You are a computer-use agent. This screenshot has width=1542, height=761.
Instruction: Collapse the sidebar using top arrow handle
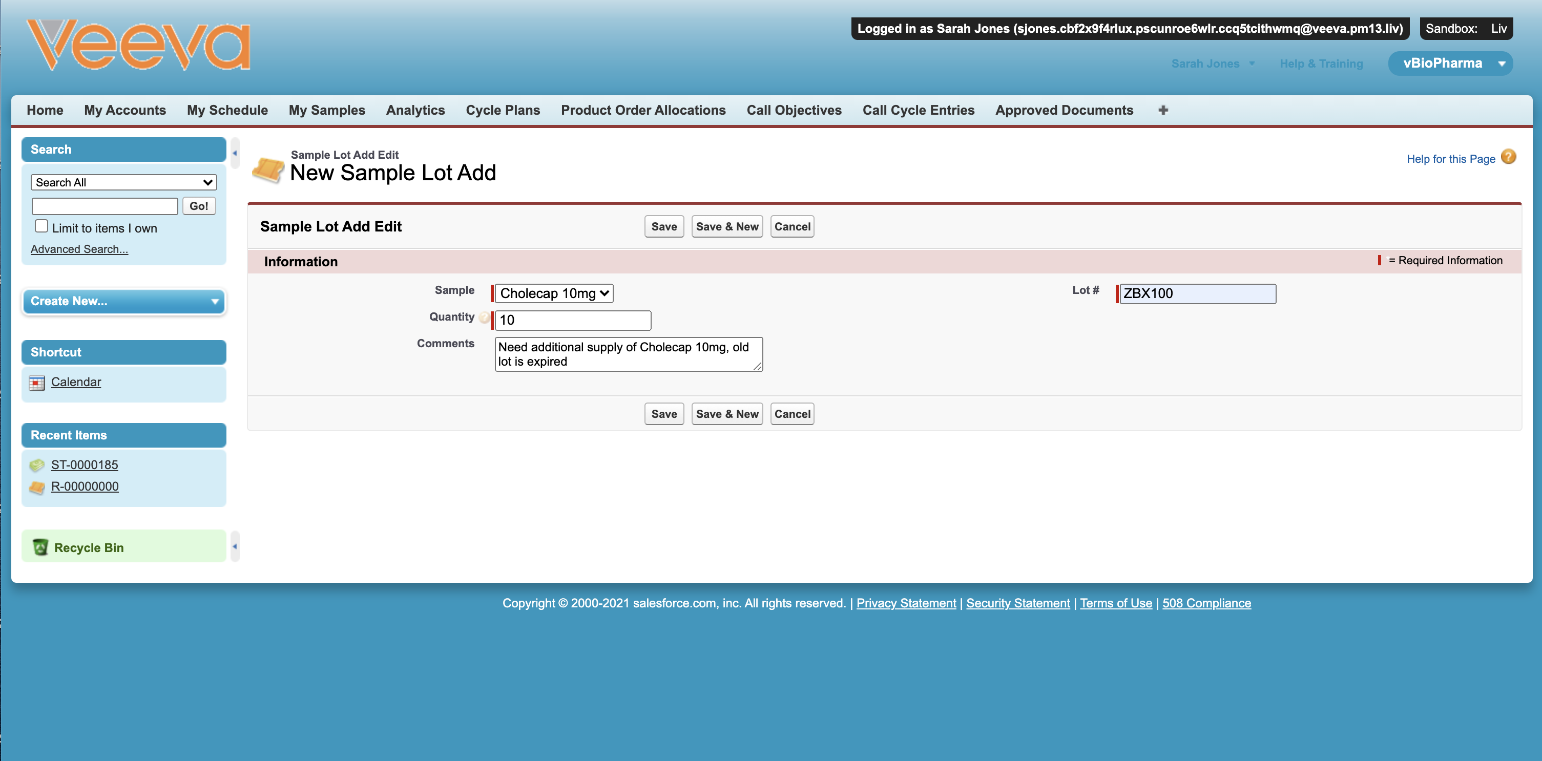click(235, 154)
